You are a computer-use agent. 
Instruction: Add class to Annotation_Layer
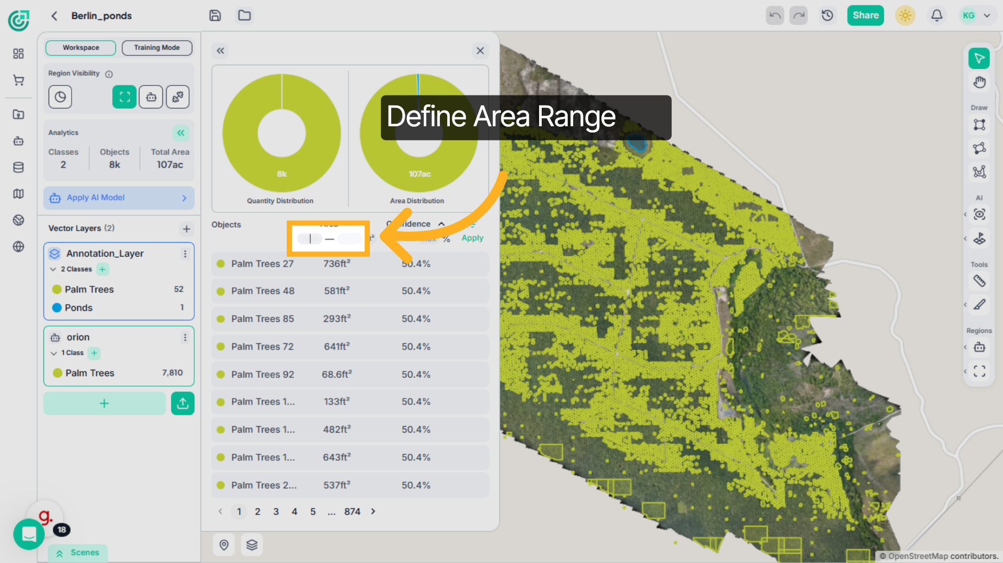(102, 269)
